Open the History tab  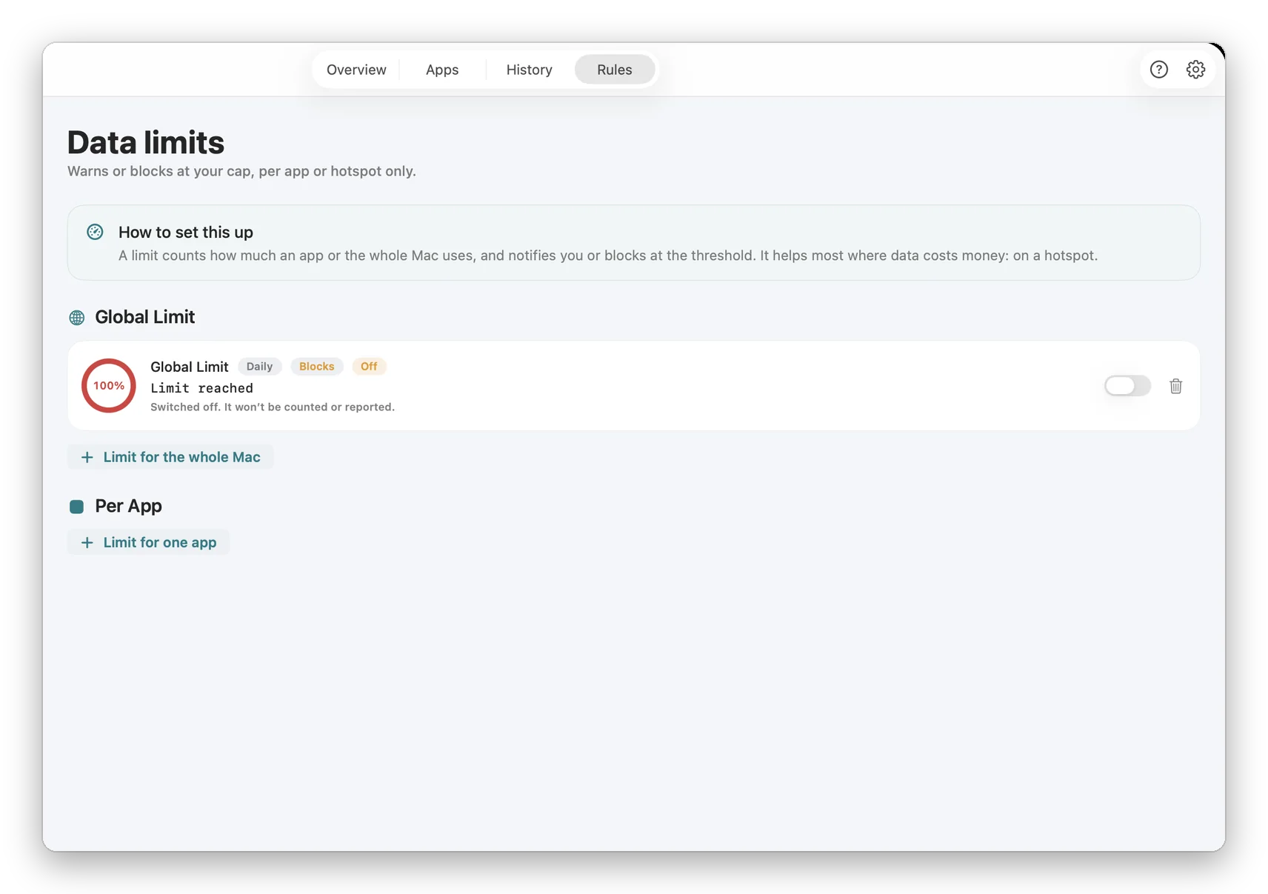pos(529,70)
